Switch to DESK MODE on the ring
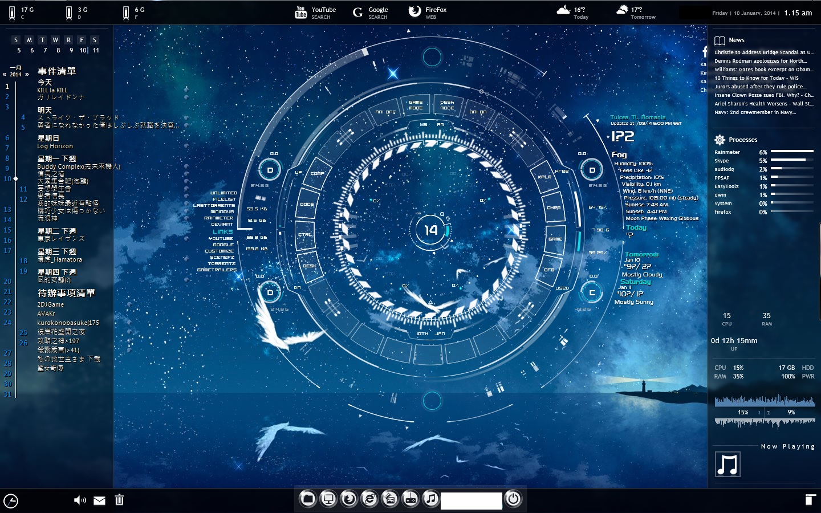 [447, 105]
